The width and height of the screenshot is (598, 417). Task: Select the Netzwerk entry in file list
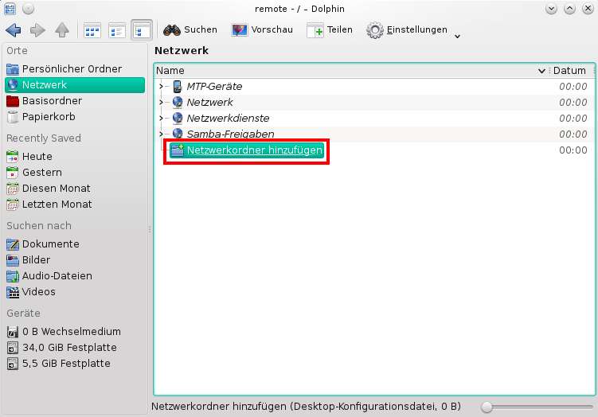pyautogui.click(x=209, y=103)
